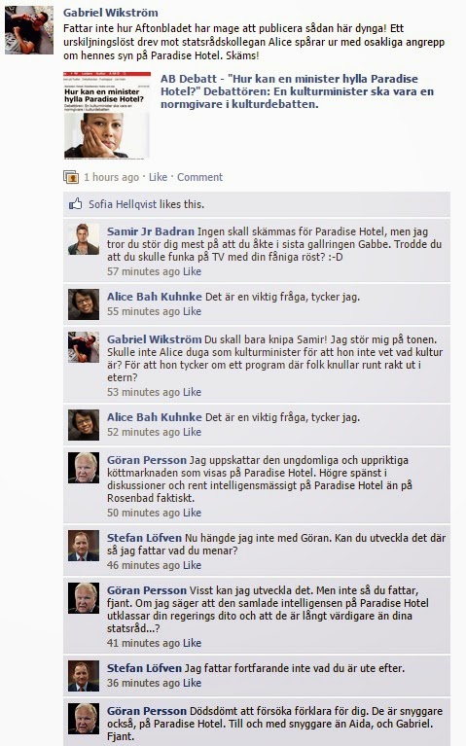Like Göran Persson's 41 minutes ago comment
Viewport: 466px width, 746px height.
193,643
